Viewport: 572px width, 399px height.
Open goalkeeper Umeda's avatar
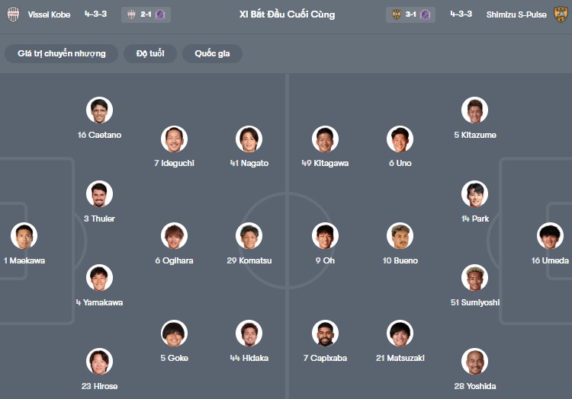tap(550, 236)
